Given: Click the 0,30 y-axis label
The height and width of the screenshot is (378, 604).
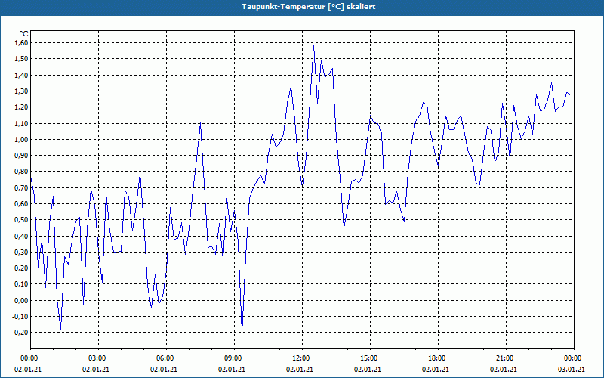Looking at the screenshot, I should [21, 252].
